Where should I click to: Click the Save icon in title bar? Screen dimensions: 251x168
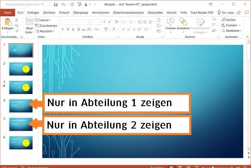click(x=56, y=4)
